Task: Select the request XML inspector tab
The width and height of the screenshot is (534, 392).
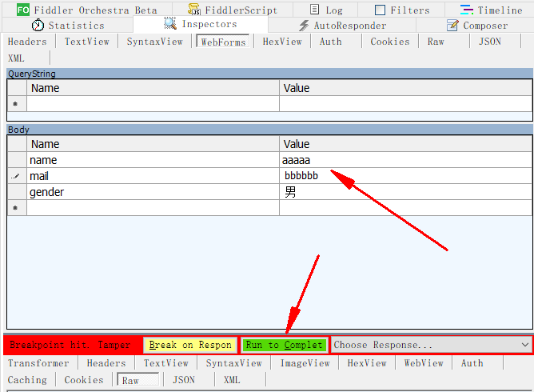Action: click(x=16, y=58)
